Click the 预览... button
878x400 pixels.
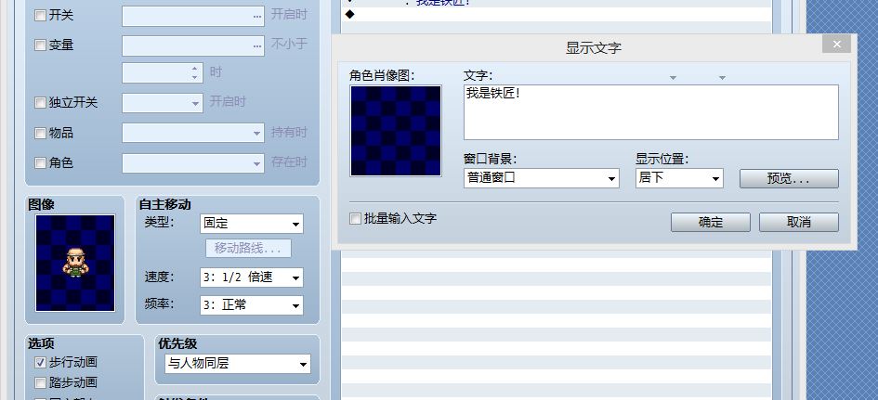pos(789,178)
